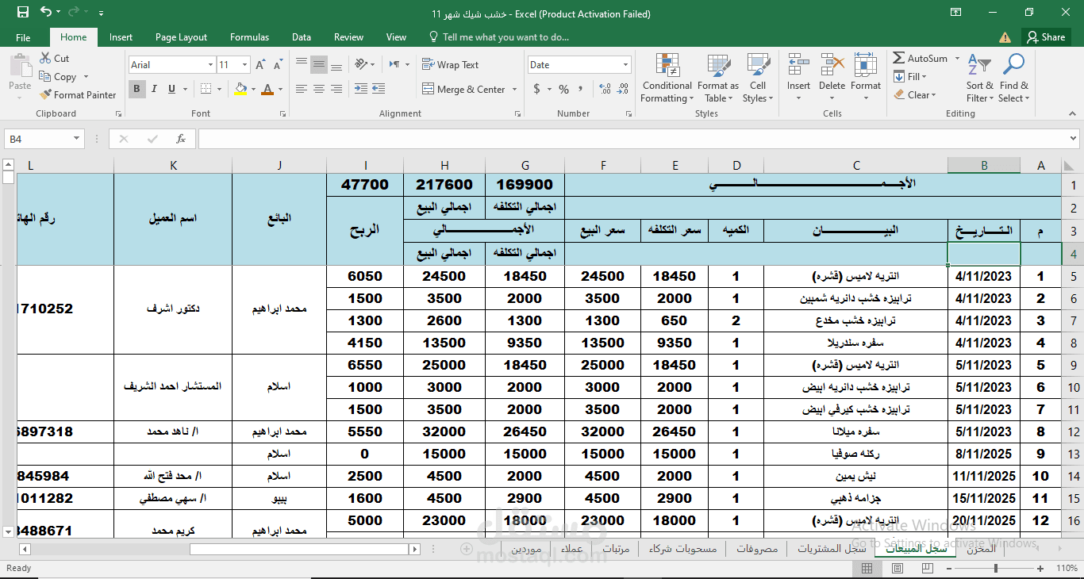Screen dimensions: 1084x579
Task: Click the Delete cells icon
Action: (832, 66)
